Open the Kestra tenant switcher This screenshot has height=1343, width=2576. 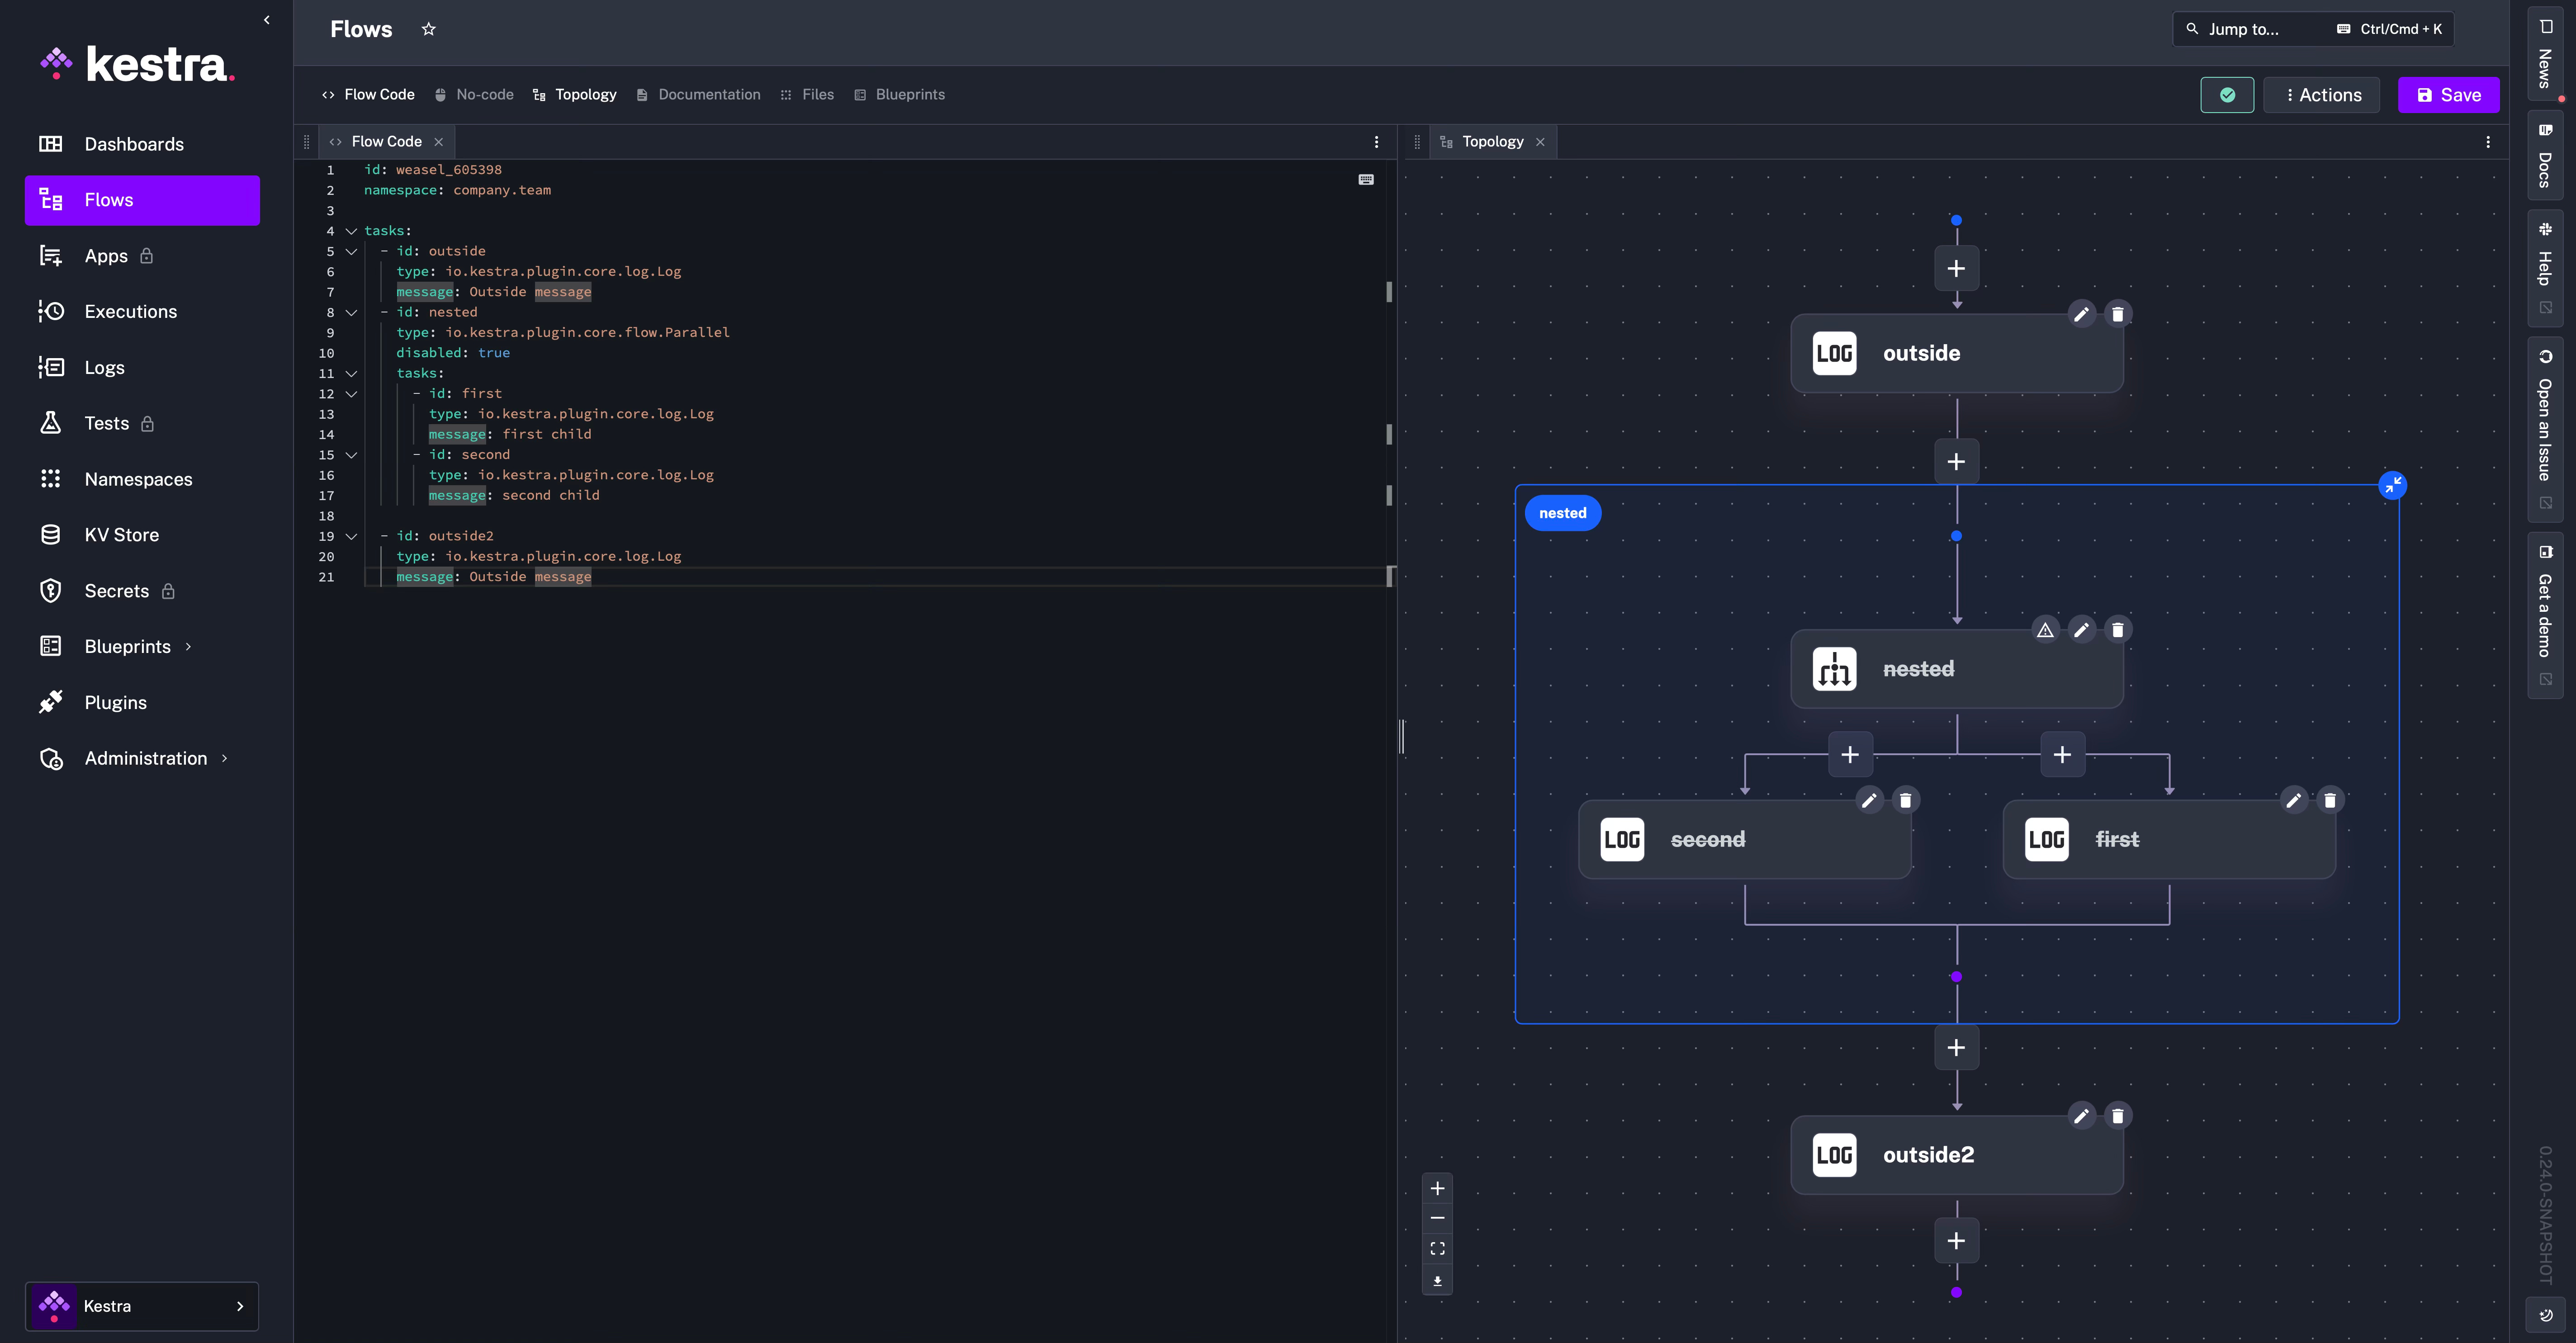142,1306
